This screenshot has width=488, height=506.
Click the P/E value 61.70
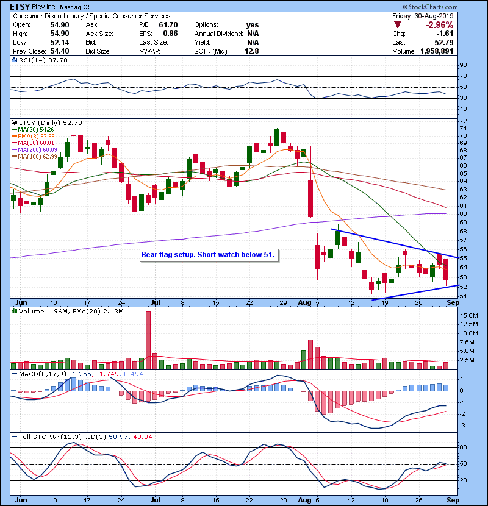pos(168,25)
